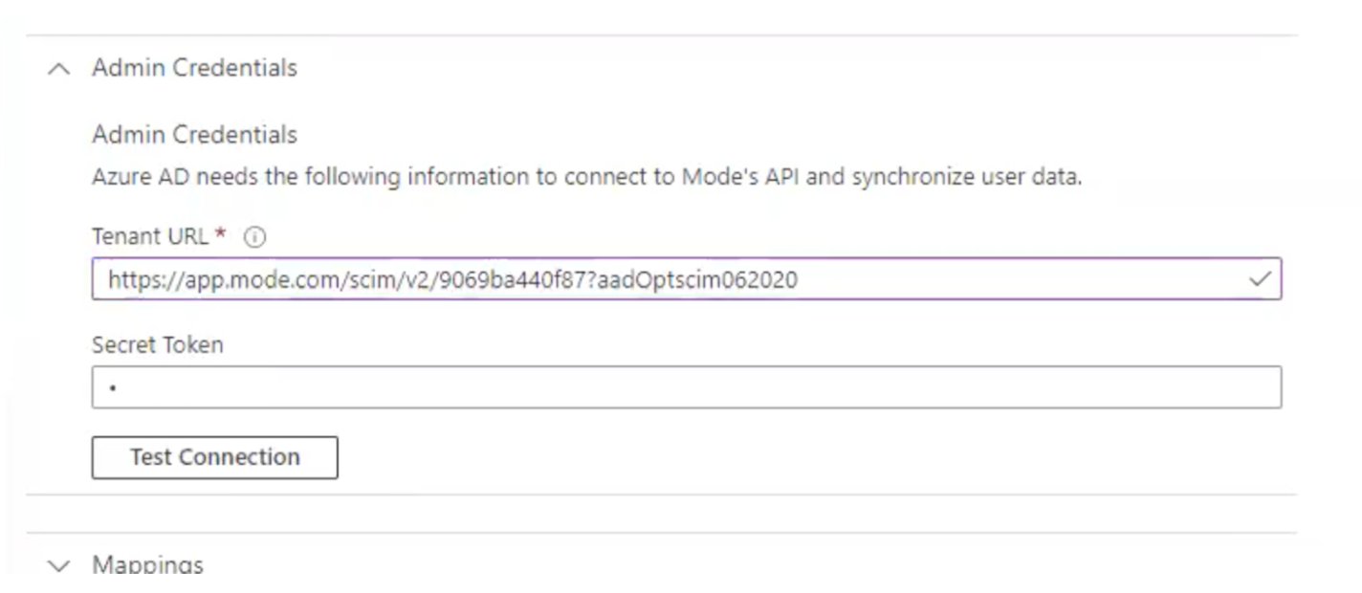Click the Azure AD description sentence
1362x593 pixels.
click(x=587, y=177)
